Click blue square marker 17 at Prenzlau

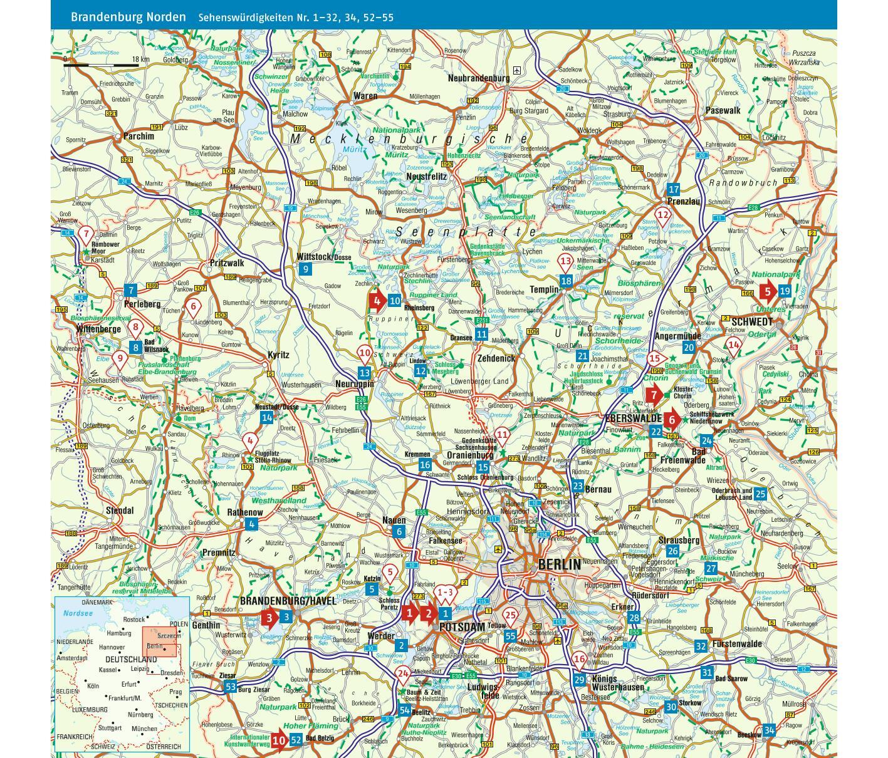point(674,189)
